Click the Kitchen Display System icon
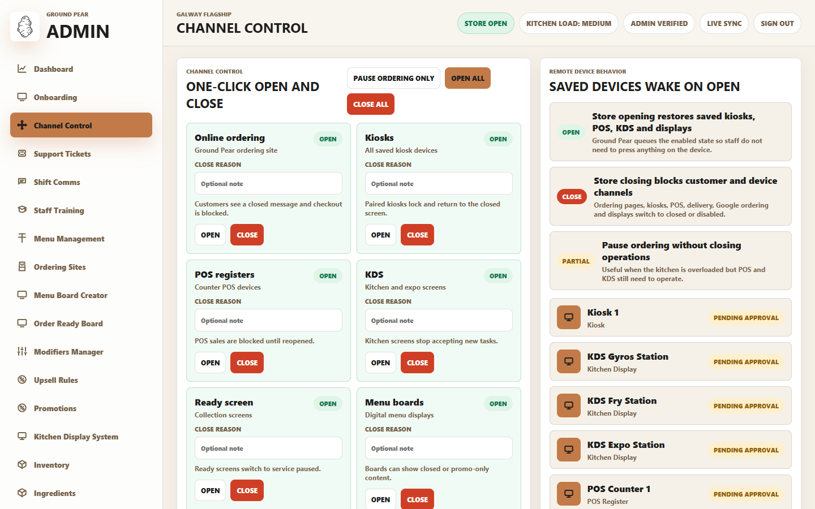This screenshot has width=815, height=509. tap(22, 437)
